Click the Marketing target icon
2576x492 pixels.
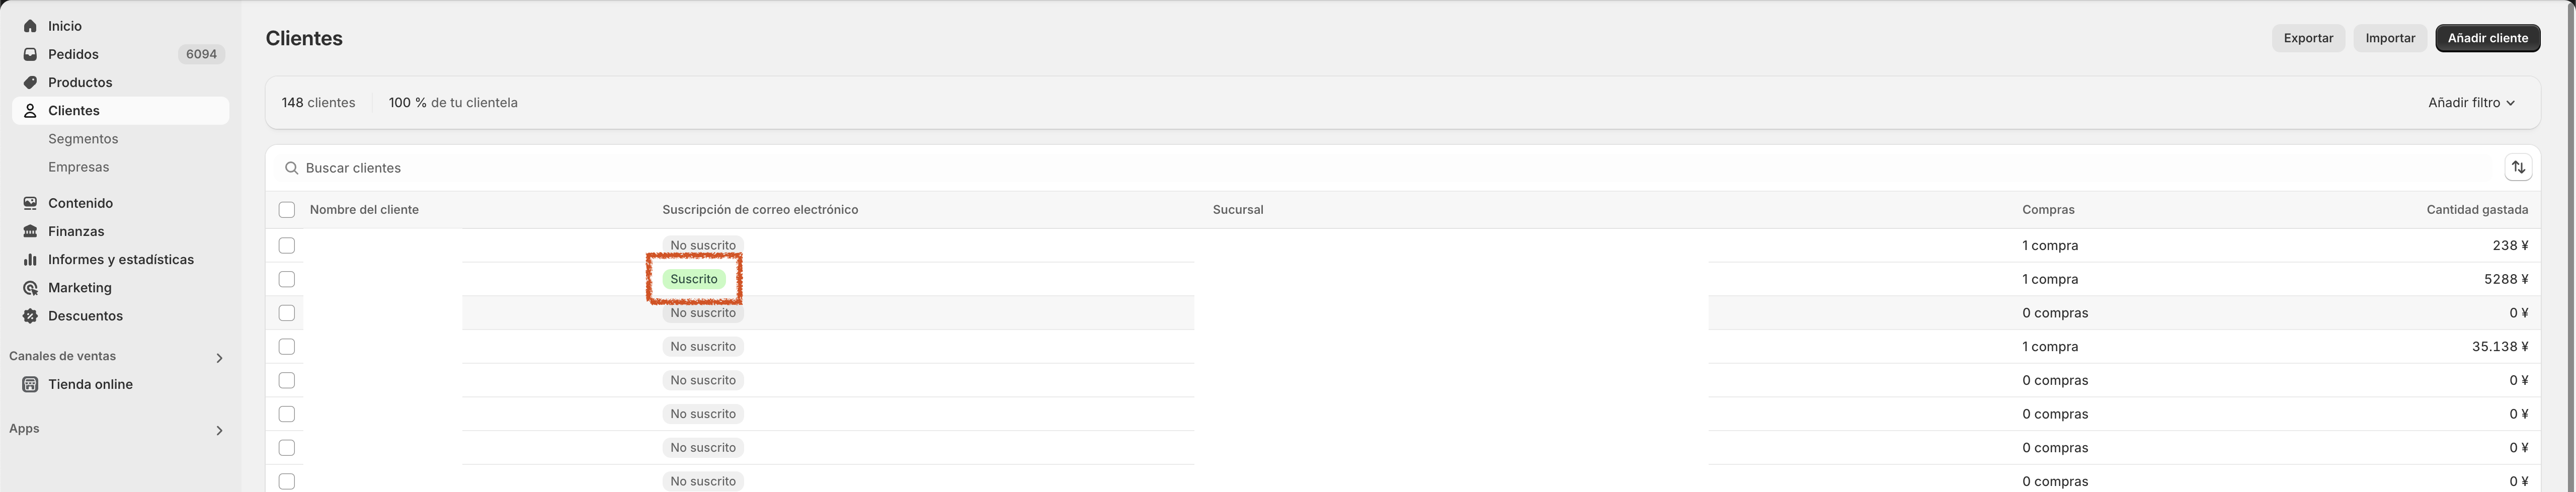(x=30, y=287)
